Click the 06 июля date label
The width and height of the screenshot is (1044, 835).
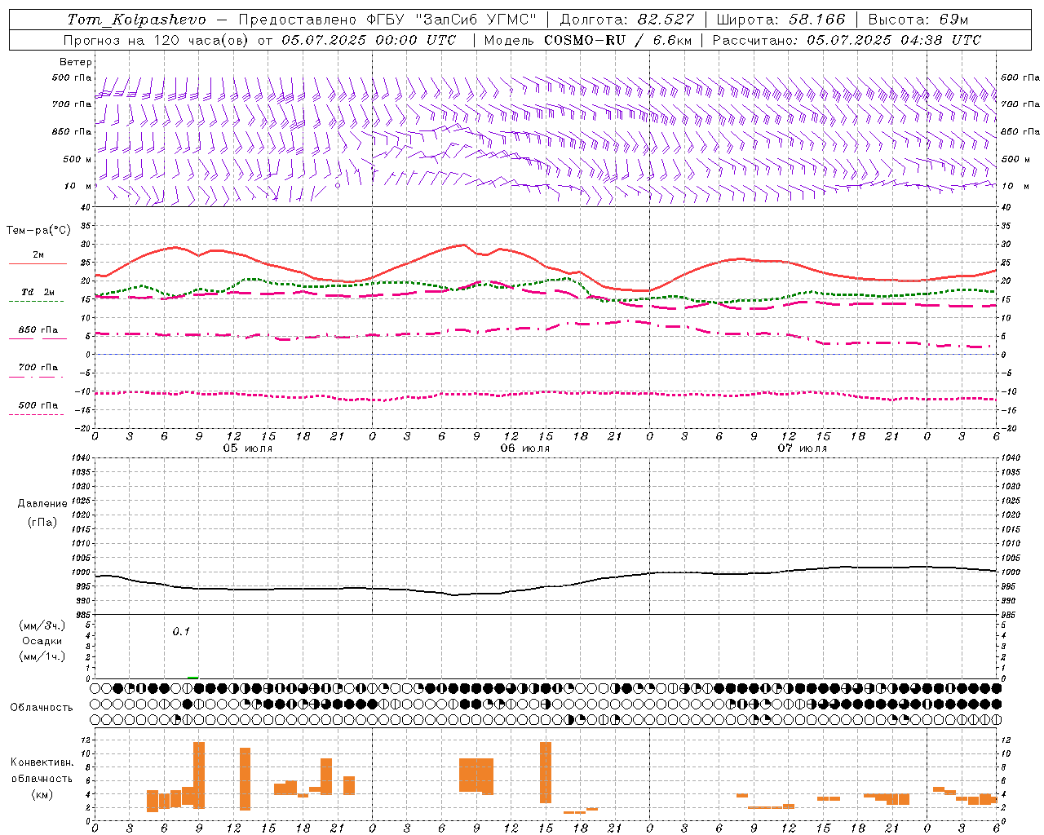tap(525, 448)
